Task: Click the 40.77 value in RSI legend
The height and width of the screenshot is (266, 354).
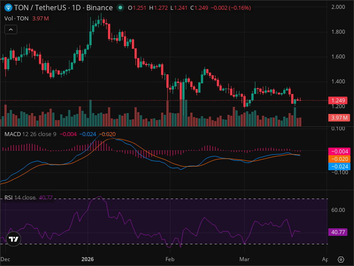Action: point(46,197)
